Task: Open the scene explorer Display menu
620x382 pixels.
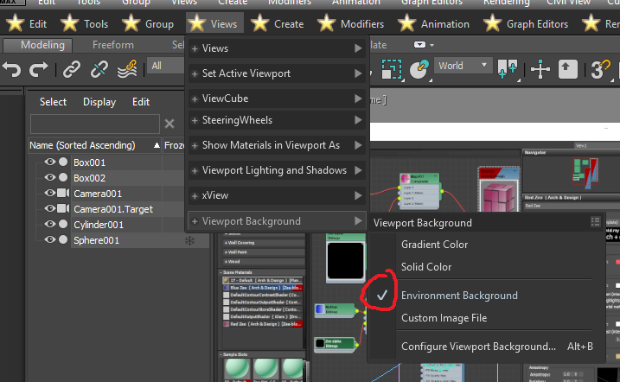Action: click(99, 102)
